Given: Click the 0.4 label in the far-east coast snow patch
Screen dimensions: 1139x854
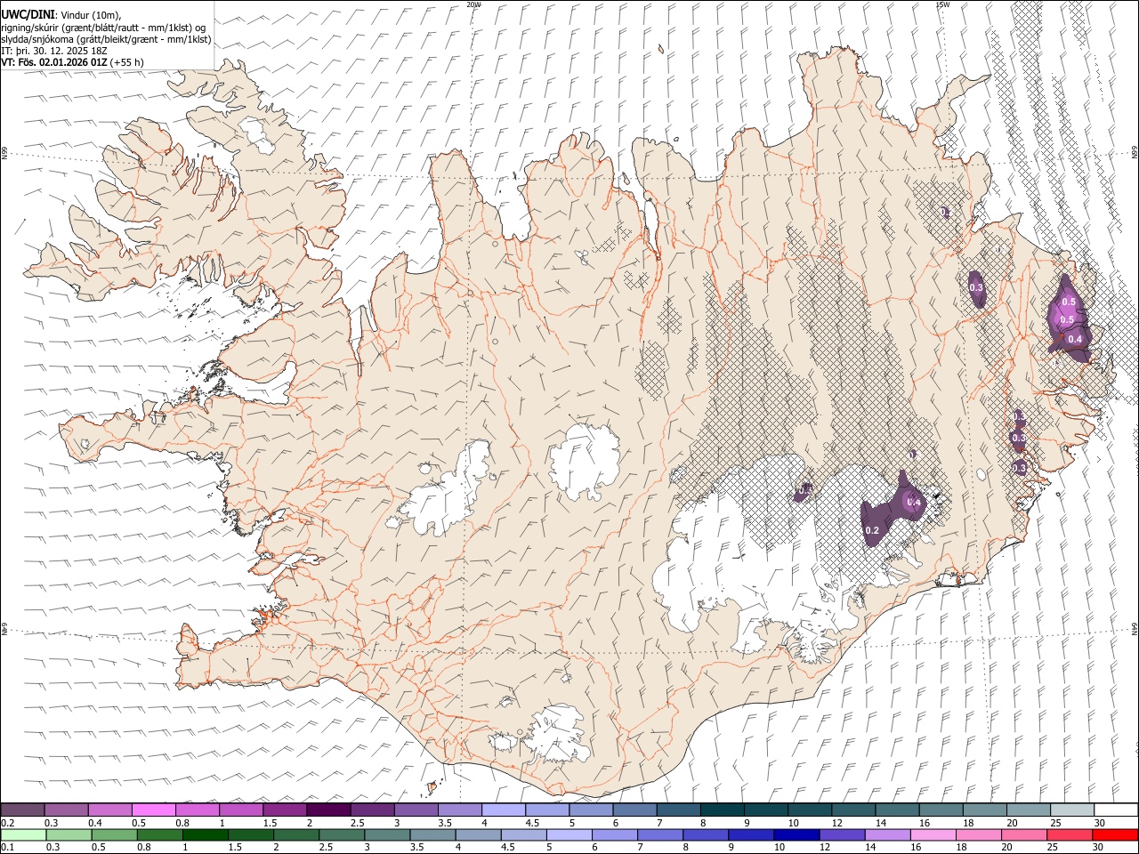Looking at the screenshot, I should click(1075, 339).
